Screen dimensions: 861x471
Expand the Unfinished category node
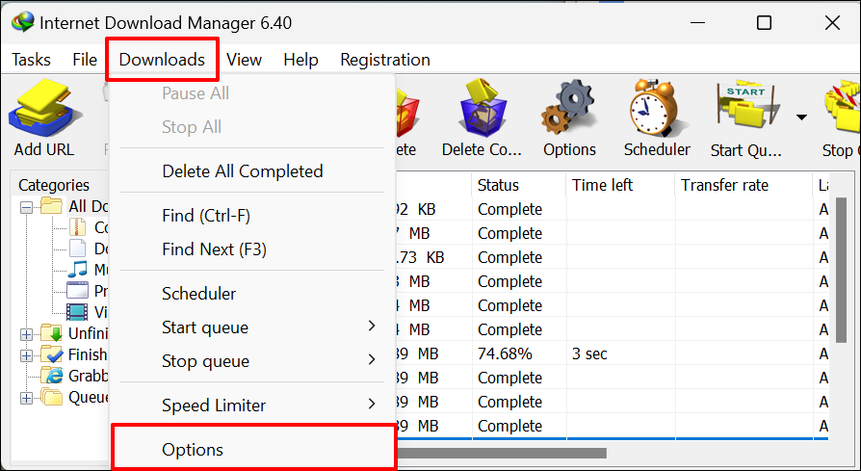click(x=25, y=333)
